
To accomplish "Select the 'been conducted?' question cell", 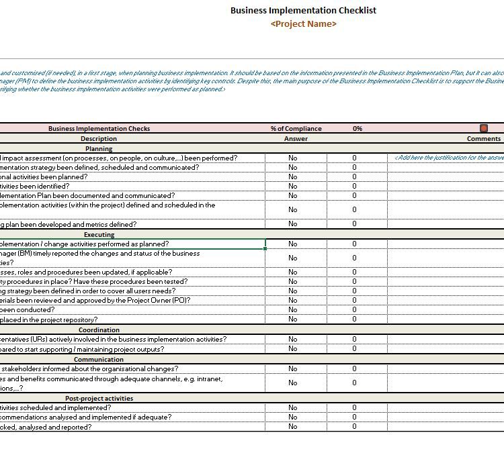I will (x=132, y=309).
